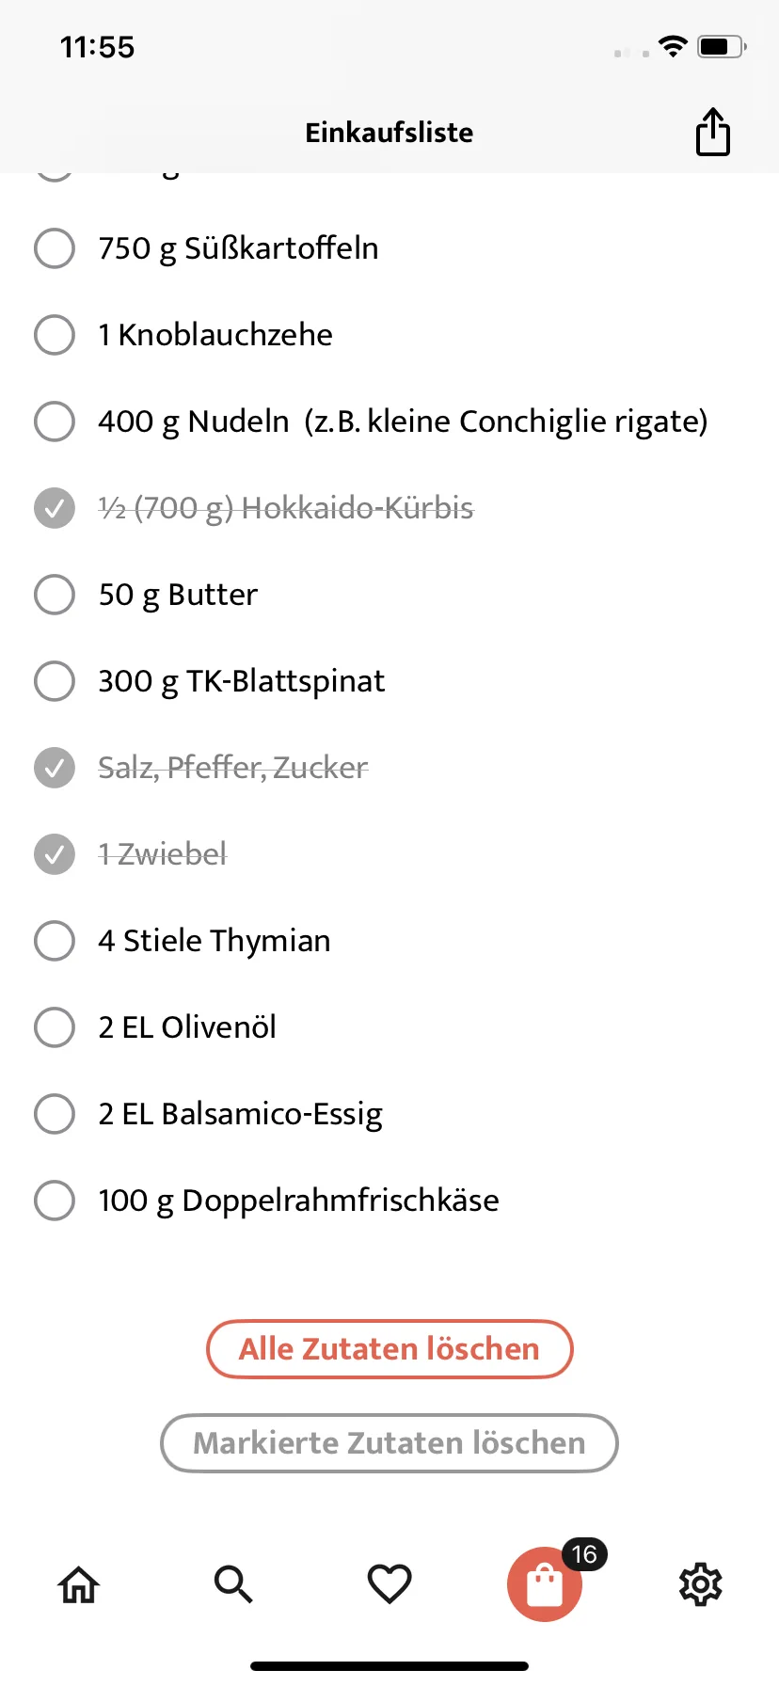Check off 750 g Süßkartoffeln
Viewport: 779px width, 1686px height.
tap(55, 248)
